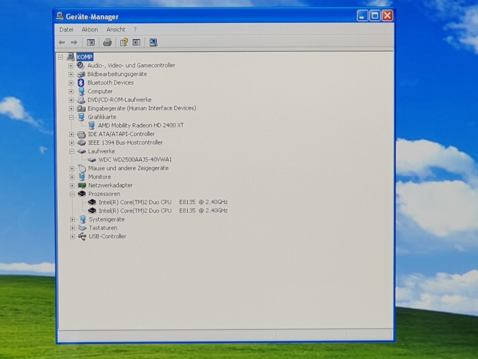Select the Eingabegeräte (Human Interface Devices) label
478x359 pixels.
[142, 108]
